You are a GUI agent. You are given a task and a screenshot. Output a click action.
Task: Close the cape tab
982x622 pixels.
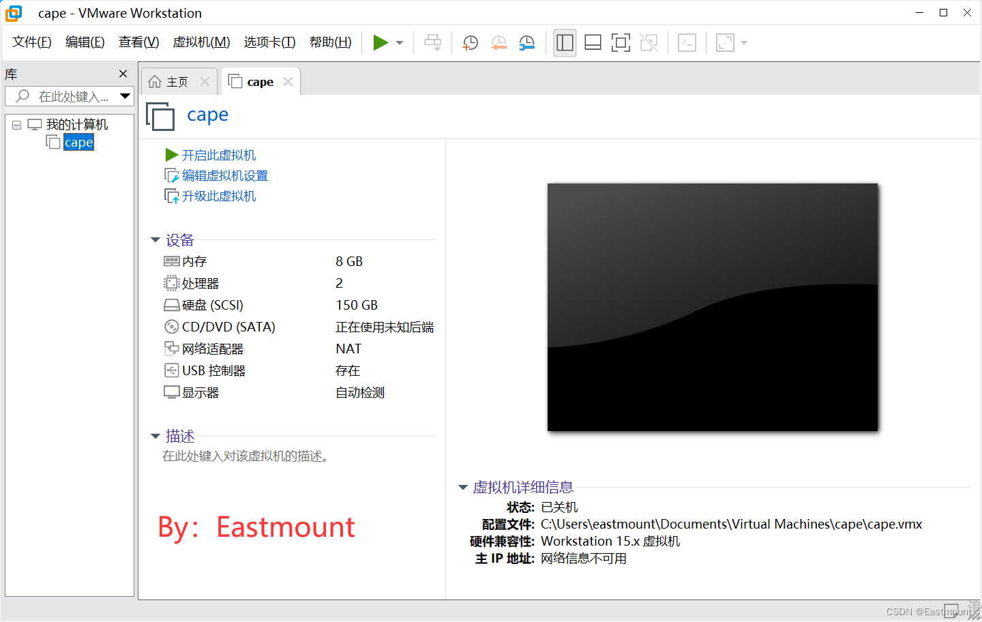(x=288, y=82)
